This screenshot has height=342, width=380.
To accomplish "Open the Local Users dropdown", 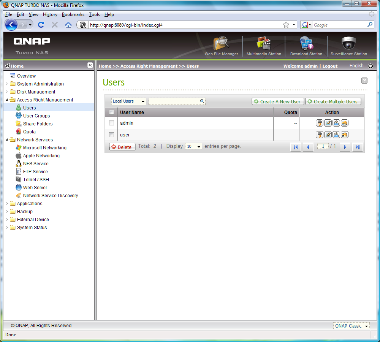I will (x=128, y=101).
